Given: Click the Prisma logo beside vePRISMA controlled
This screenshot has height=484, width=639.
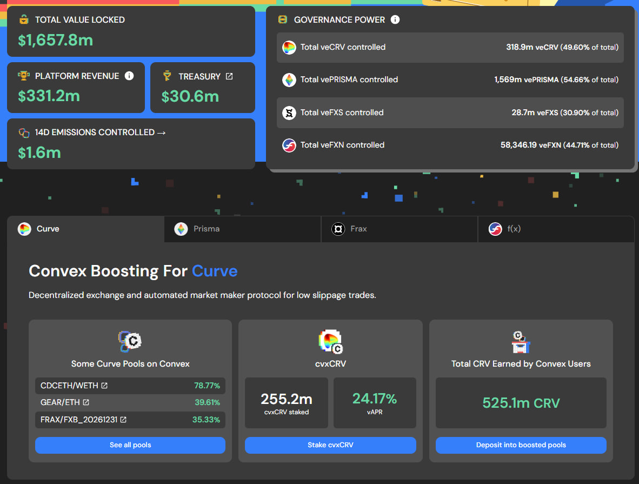Looking at the screenshot, I should point(289,80).
